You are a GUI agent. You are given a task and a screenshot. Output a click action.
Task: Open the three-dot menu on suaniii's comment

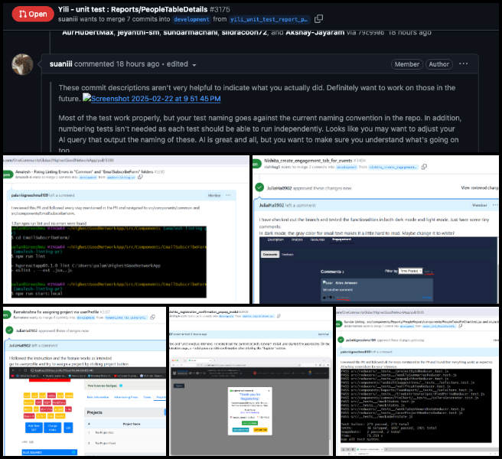pyautogui.click(x=463, y=64)
